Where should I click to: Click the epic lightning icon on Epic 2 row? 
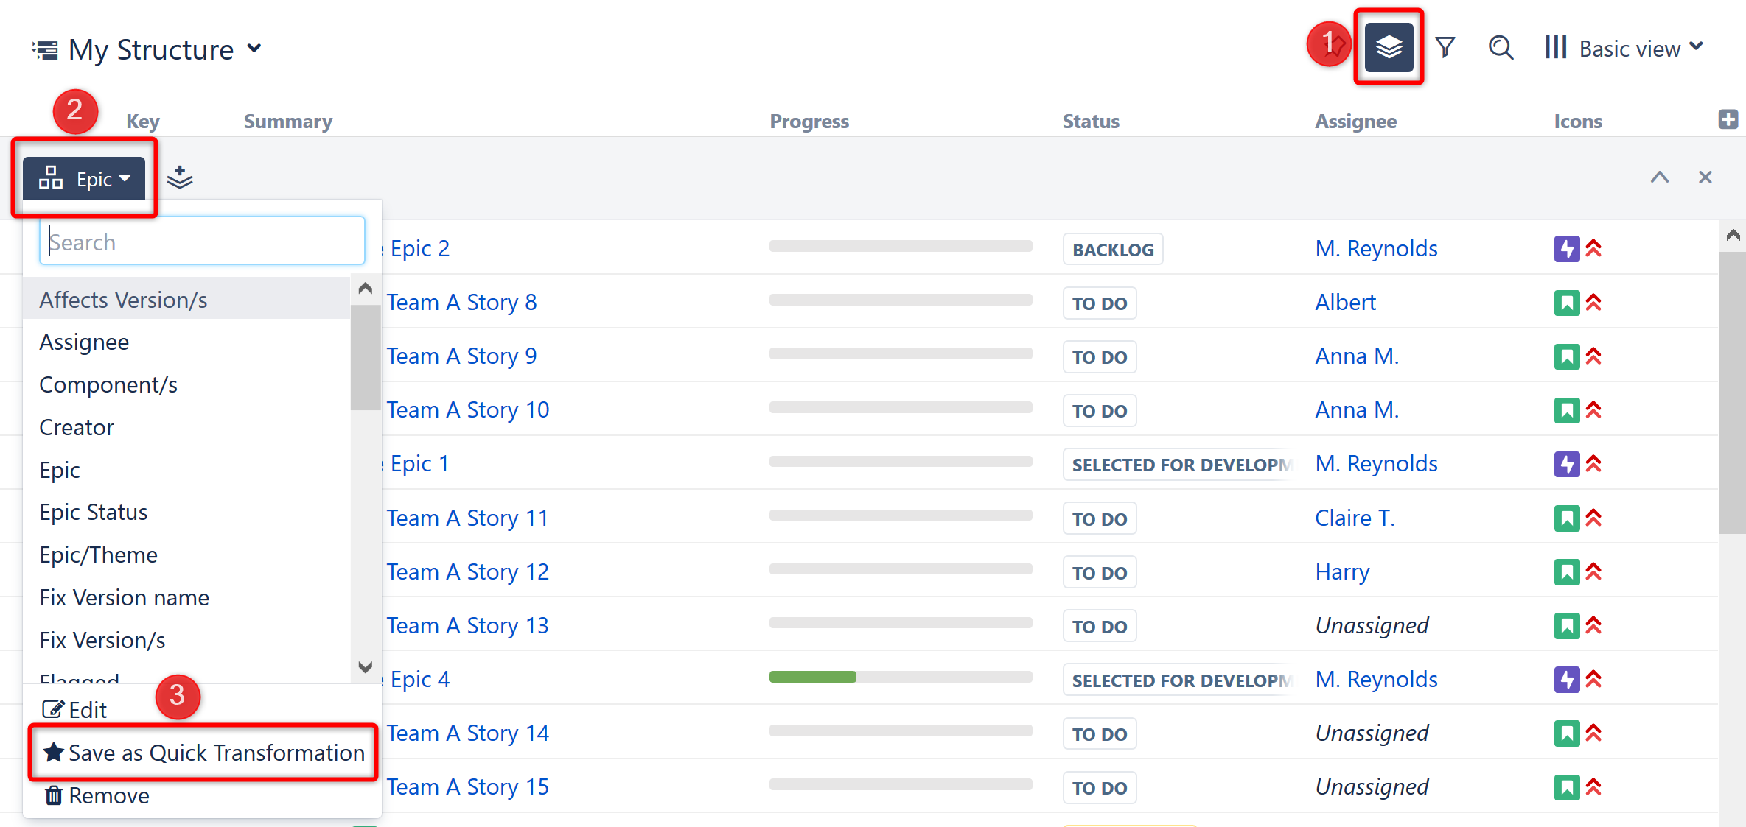tap(1566, 249)
